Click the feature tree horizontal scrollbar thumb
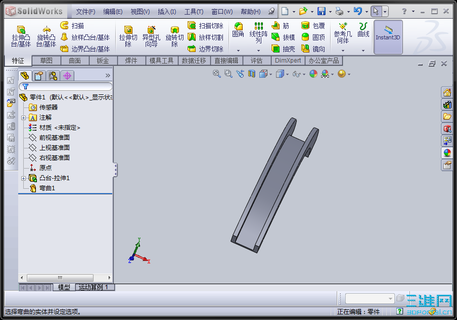The width and height of the screenshot is (457, 320). [x=60, y=278]
